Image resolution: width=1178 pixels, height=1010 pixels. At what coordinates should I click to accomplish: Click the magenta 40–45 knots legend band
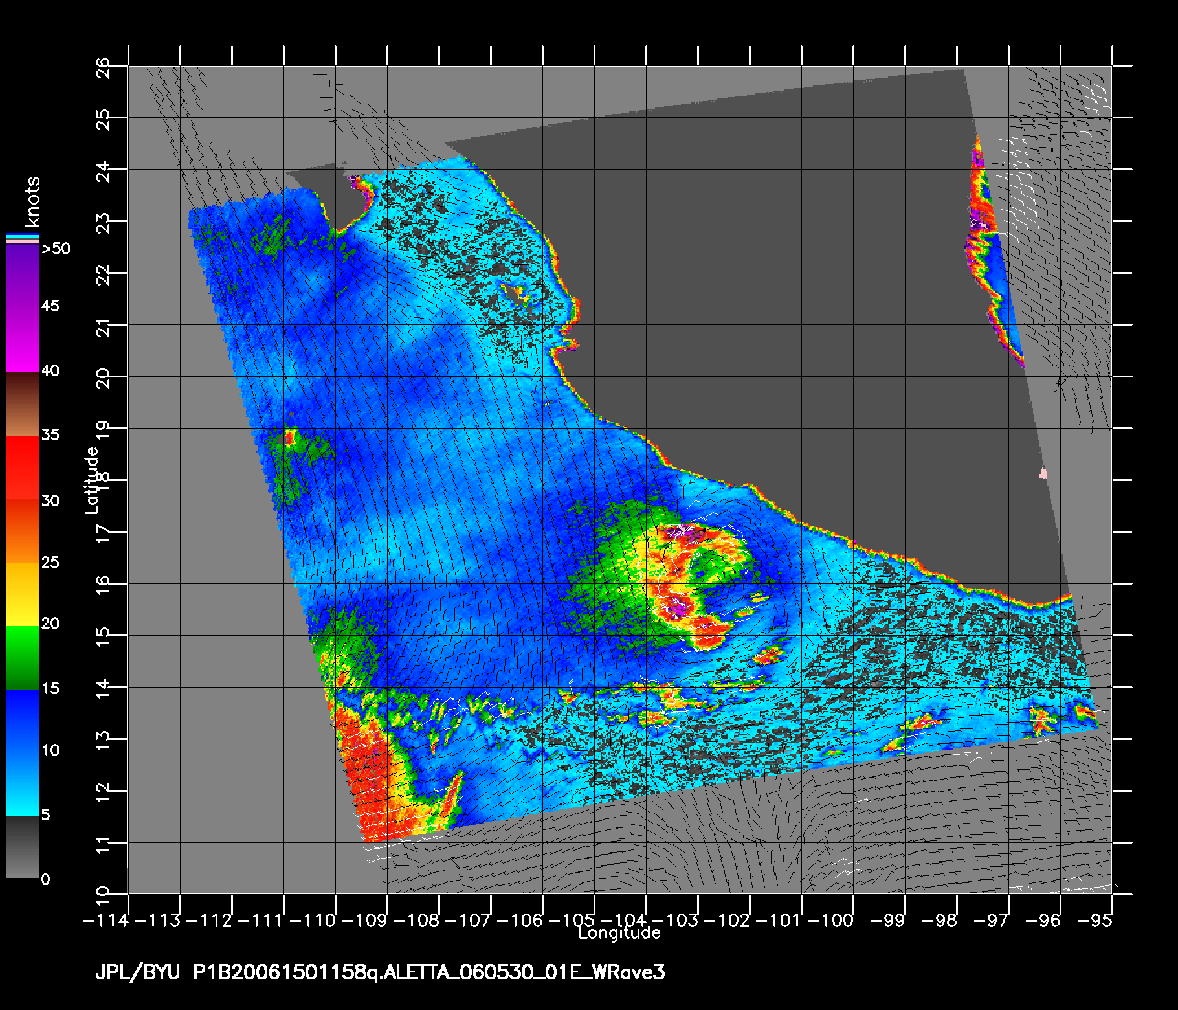23,340
